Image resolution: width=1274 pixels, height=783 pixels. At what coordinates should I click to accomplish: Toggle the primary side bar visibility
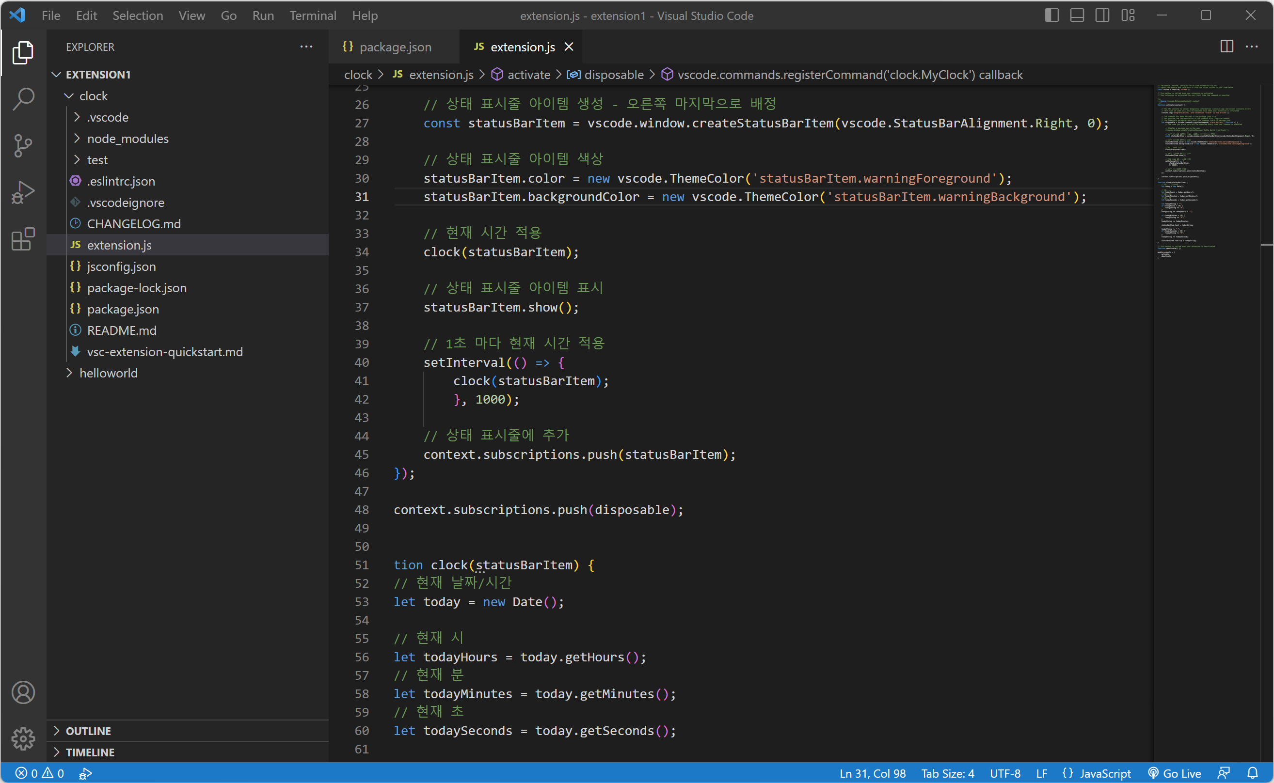coord(1051,16)
